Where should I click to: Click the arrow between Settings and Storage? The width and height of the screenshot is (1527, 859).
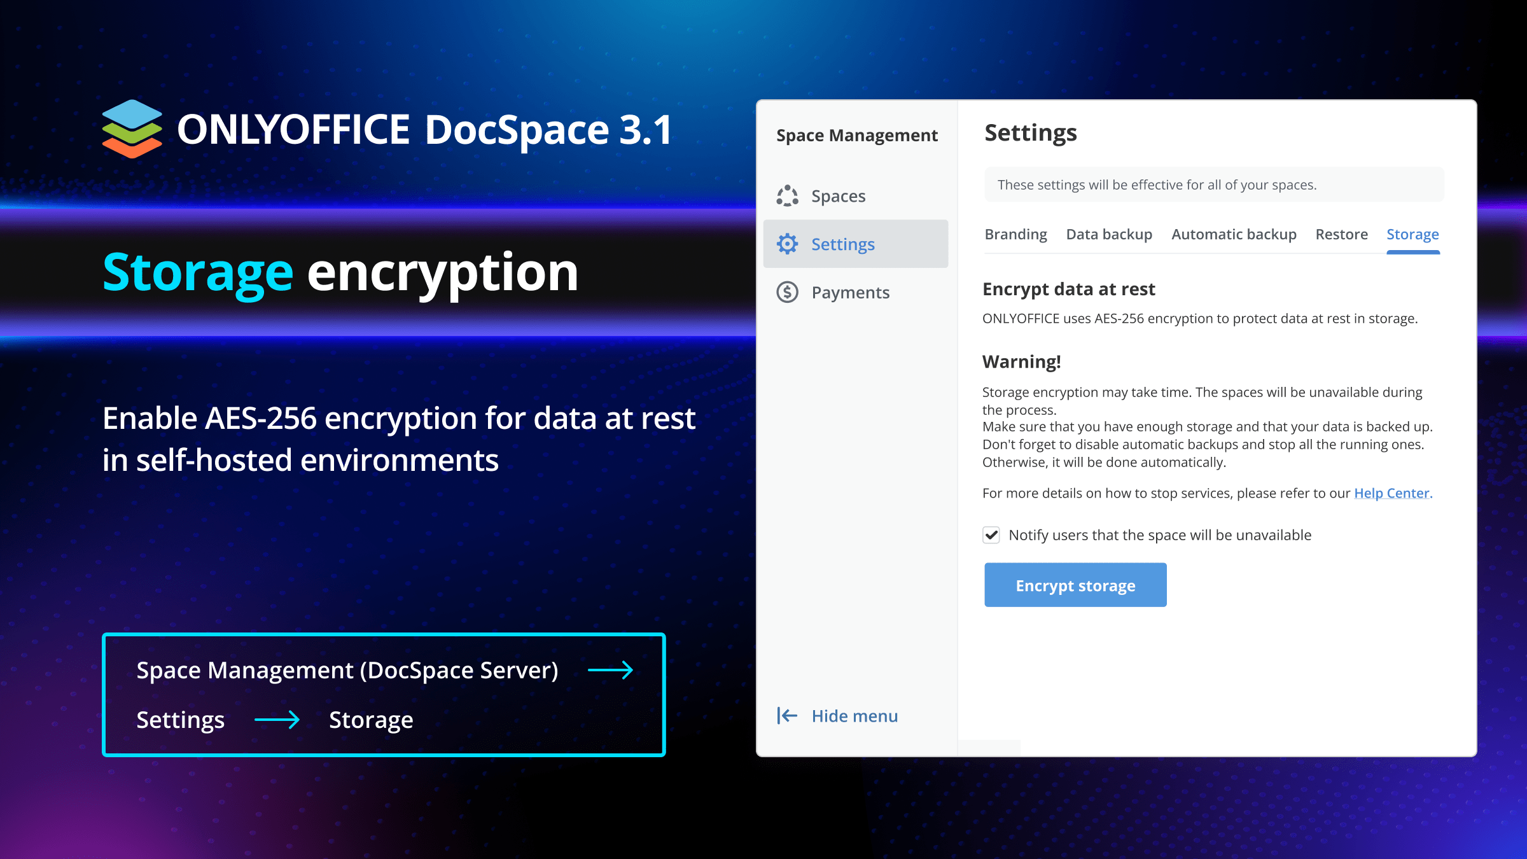277,720
